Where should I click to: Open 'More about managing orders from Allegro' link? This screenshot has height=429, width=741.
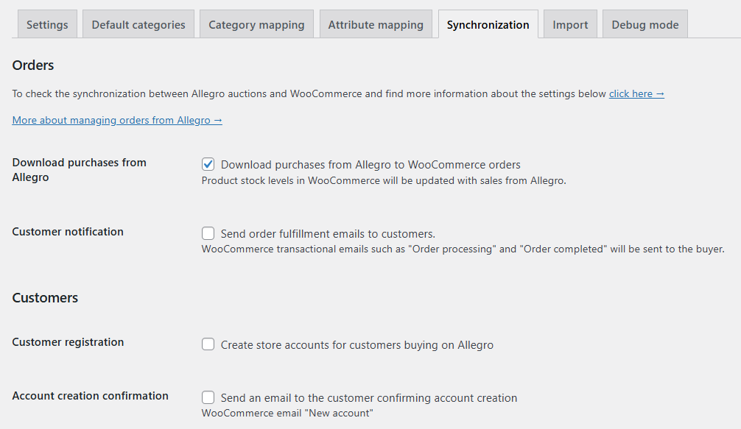pos(117,121)
